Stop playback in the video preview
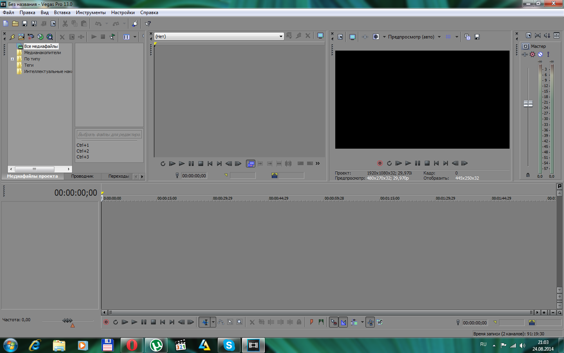 [x=427, y=164]
